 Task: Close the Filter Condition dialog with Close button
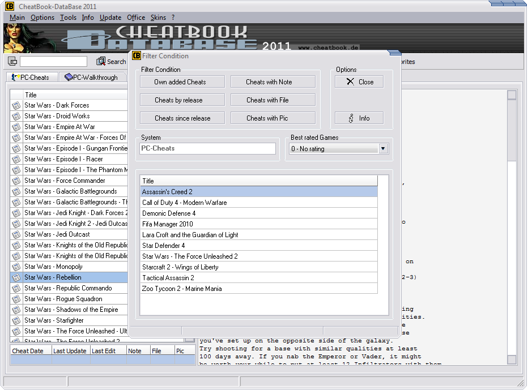click(x=359, y=82)
